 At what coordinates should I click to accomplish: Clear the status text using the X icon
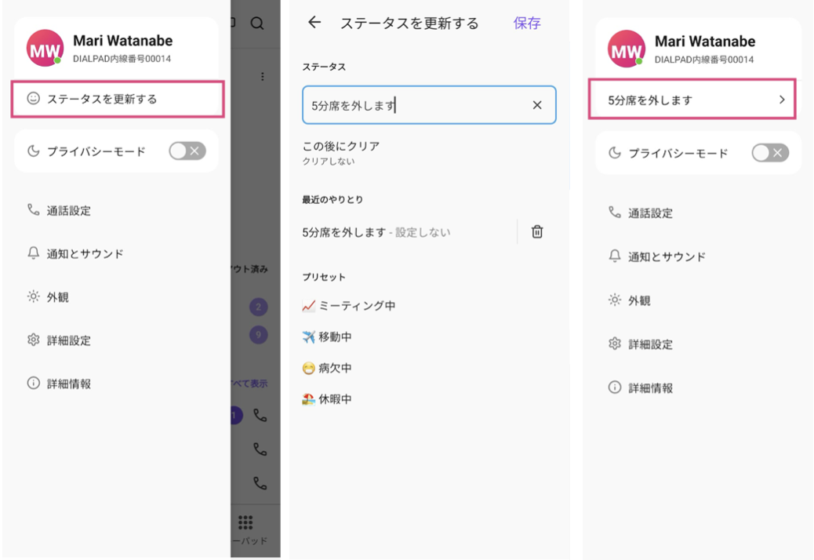point(536,104)
